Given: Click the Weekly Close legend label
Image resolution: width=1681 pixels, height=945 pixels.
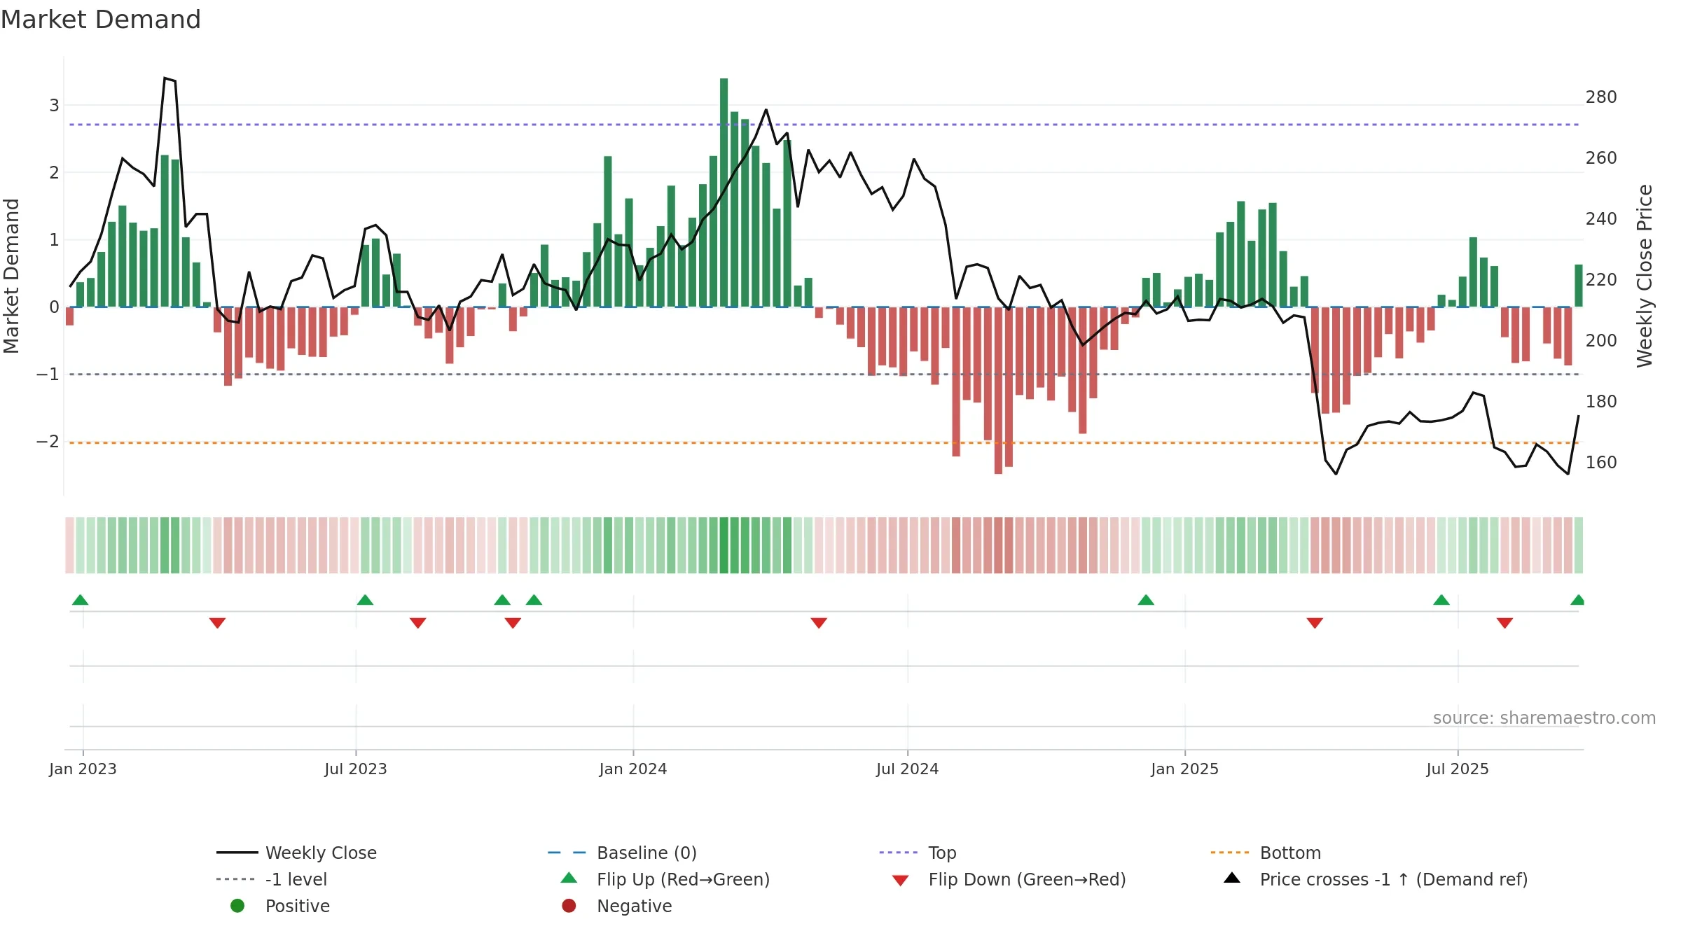Looking at the screenshot, I should (321, 853).
